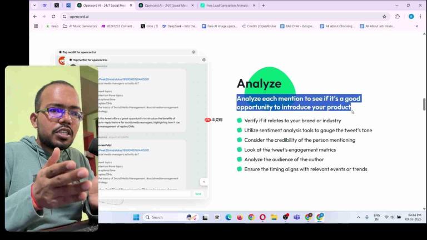The width and height of the screenshot is (427, 240).
Task: Bookmark this page with the star icon
Action: (384, 17)
